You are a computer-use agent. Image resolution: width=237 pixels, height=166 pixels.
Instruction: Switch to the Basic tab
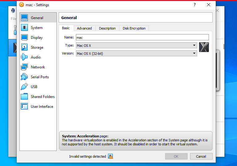pyautogui.click(x=66, y=28)
